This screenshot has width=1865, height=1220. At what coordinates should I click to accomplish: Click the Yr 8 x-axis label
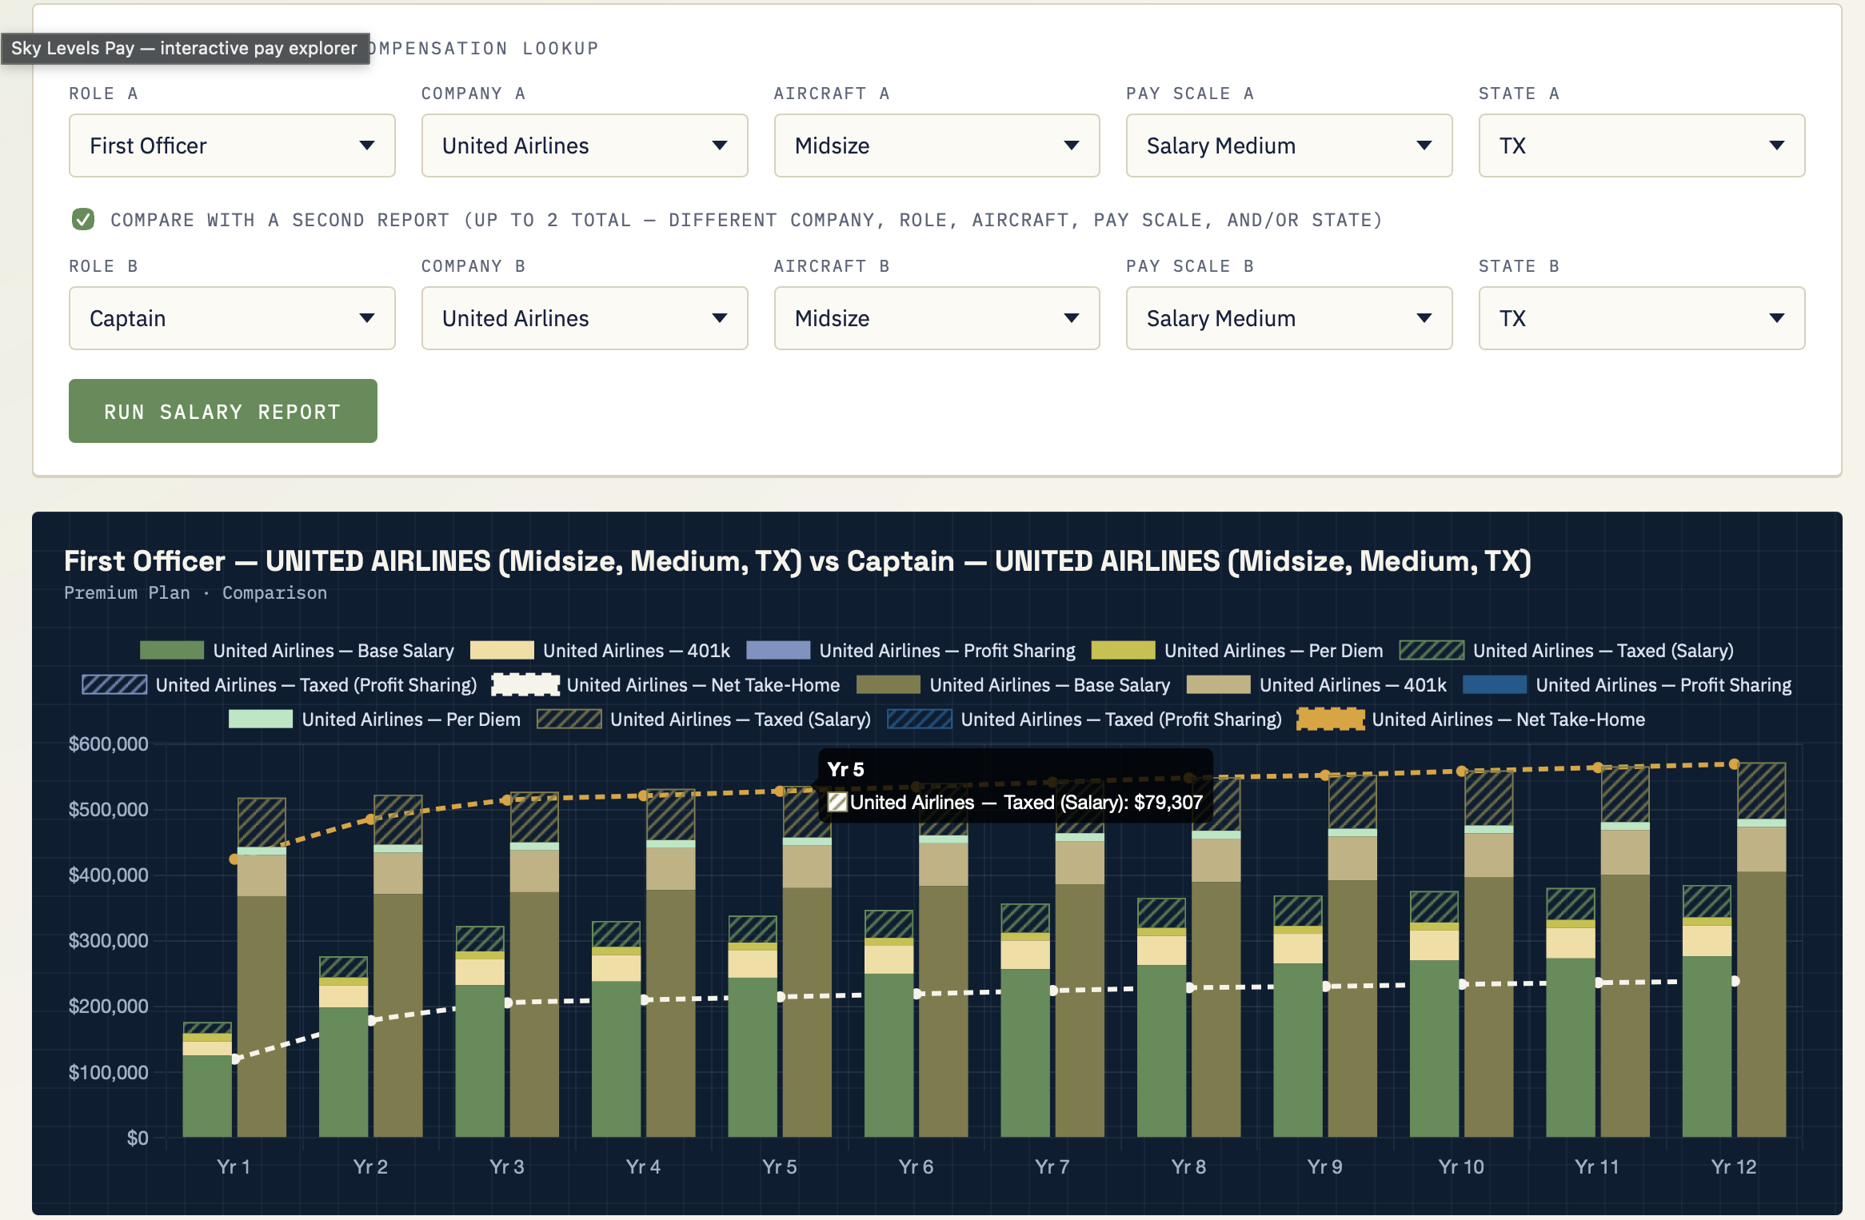point(1188,1166)
